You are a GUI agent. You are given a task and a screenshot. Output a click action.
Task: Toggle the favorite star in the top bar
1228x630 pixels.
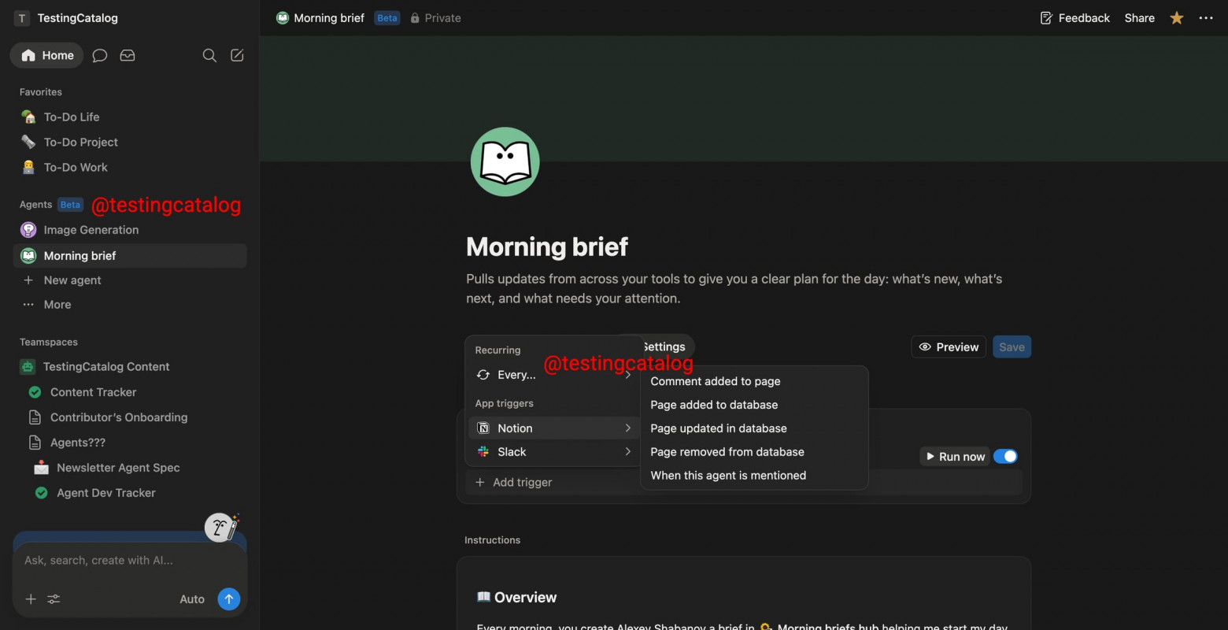point(1176,17)
